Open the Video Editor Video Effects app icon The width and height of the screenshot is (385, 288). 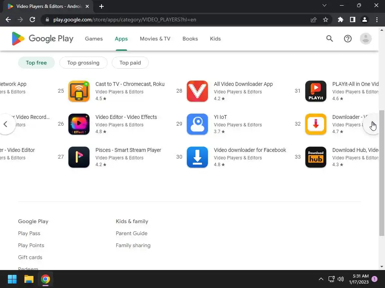[x=79, y=124]
